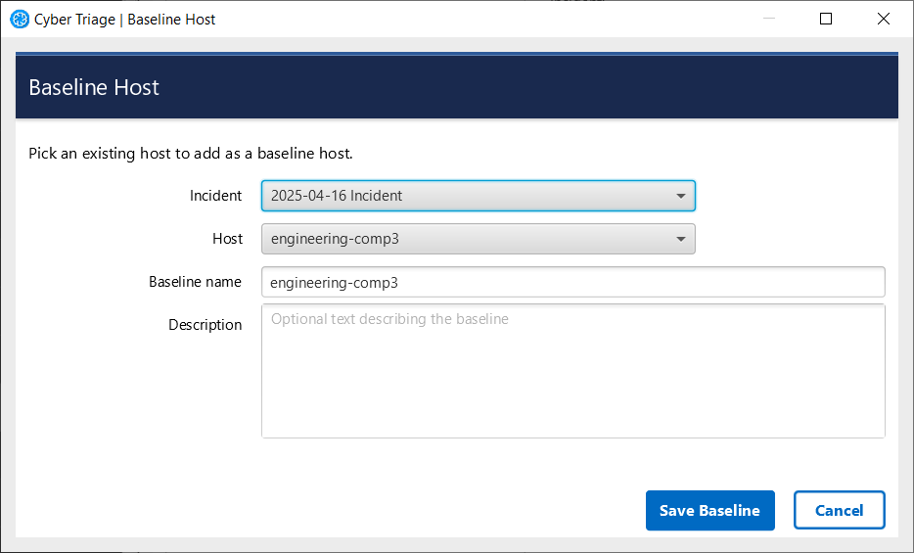This screenshot has height=553, width=914.
Task: Cancel the baseline host dialog
Action: point(839,510)
